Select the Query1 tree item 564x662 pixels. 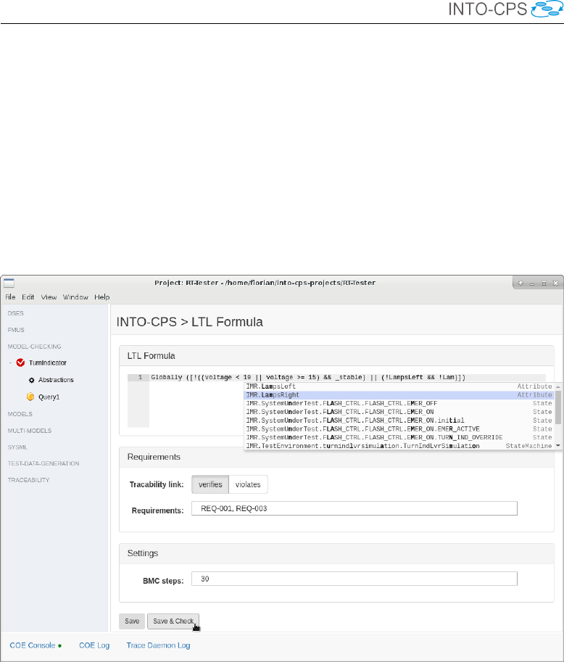(49, 397)
